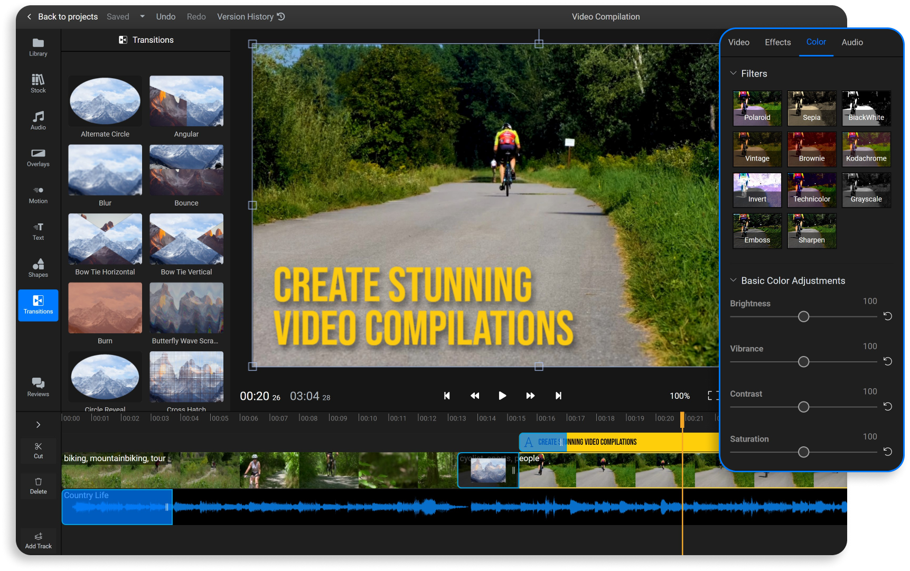Open the Overlays panel
The height and width of the screenshot is (571, 910).
(38, 157)
